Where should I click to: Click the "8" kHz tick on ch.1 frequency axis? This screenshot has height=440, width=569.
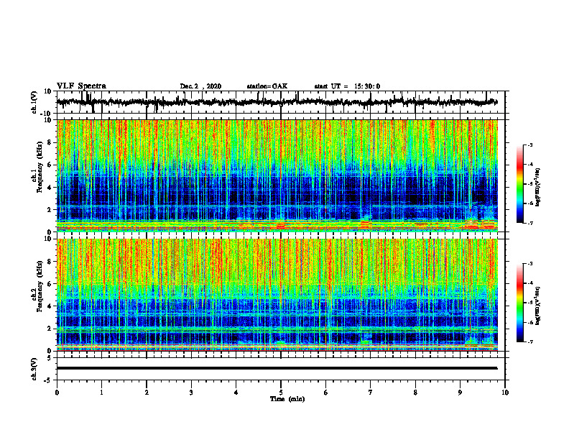click(x=50, y=142)
